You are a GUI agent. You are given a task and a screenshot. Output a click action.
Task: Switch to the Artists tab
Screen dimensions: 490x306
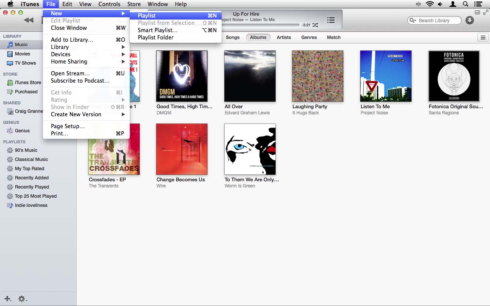click(284, 37)
